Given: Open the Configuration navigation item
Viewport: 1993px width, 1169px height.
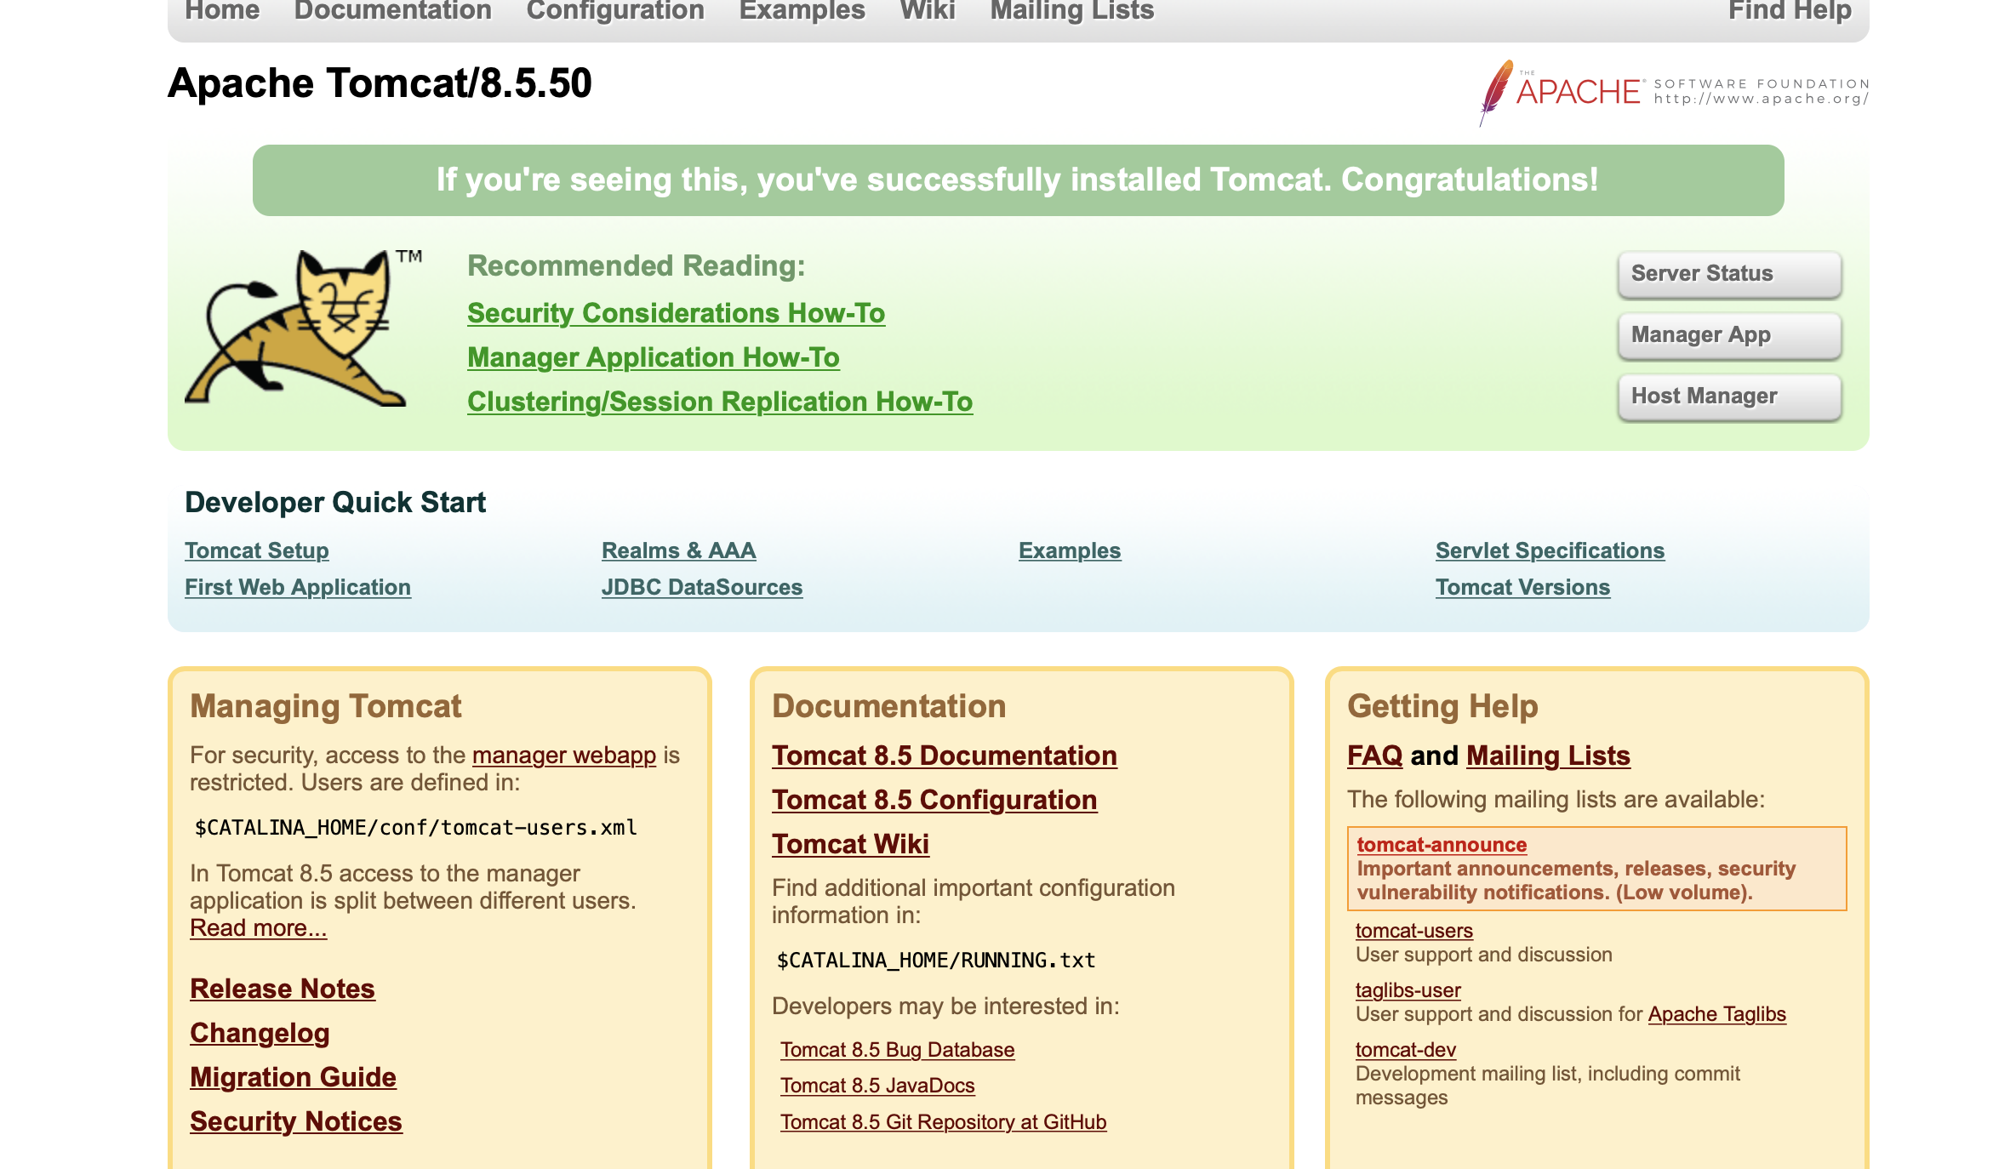Looking at the screenshot, I should (x=615, y=11).
